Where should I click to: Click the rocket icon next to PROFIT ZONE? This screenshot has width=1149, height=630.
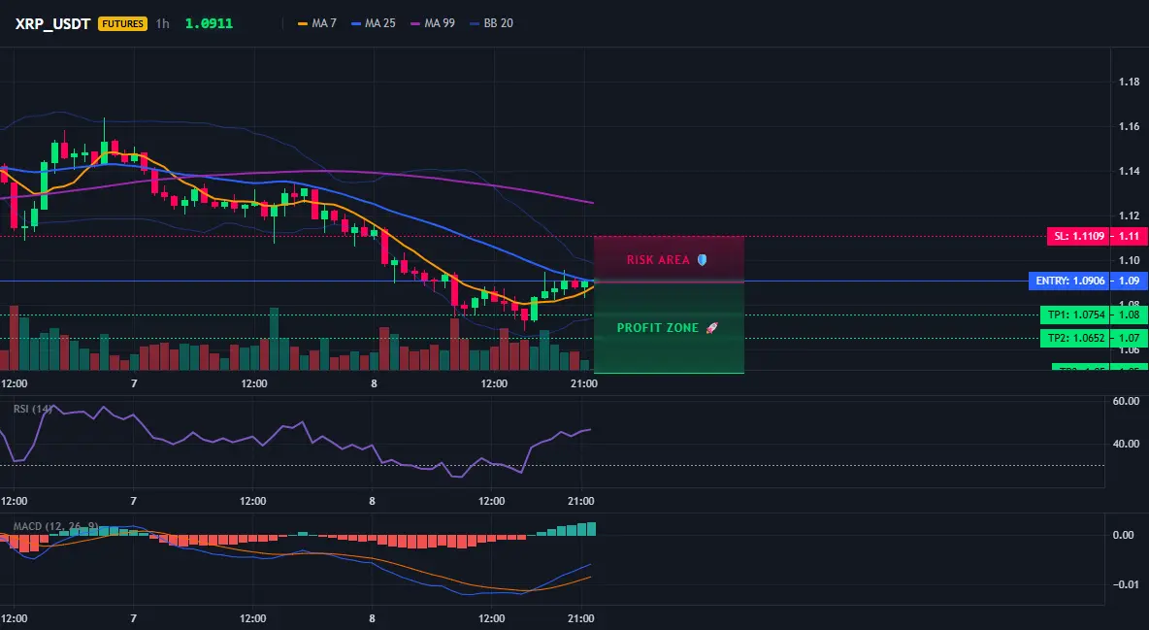click(711, 328)
